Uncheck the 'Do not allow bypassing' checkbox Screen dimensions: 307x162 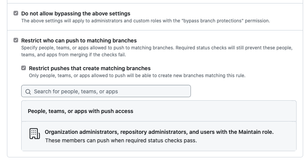click(16, 13)
